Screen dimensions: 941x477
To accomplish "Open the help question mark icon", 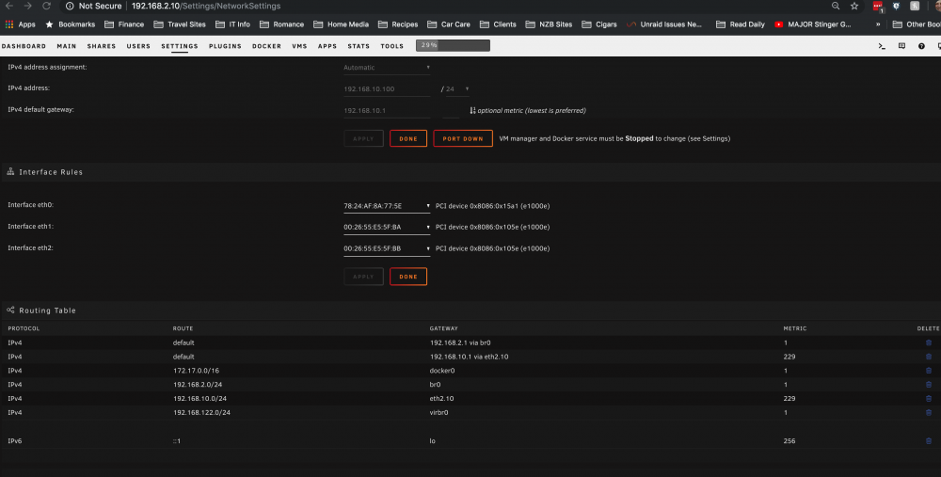I will coord(921,45).
